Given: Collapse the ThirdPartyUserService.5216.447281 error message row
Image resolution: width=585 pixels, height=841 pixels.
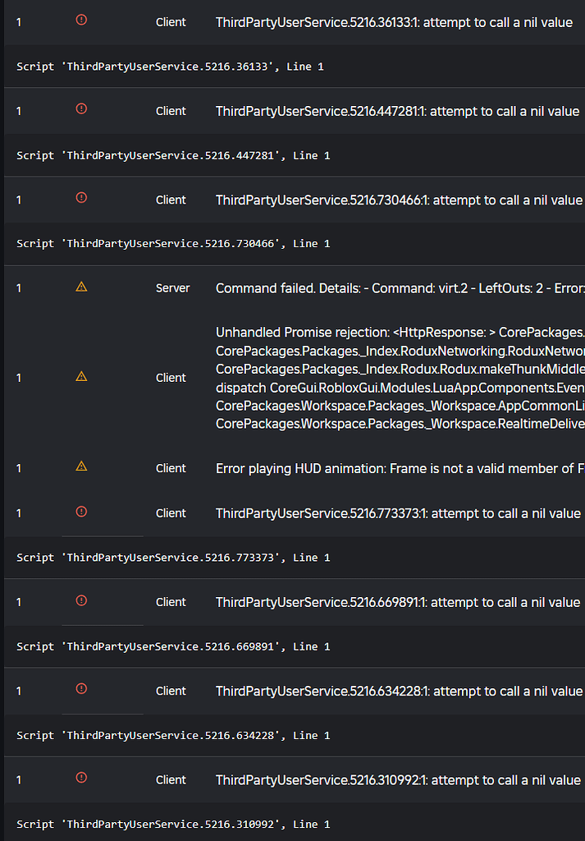Looking at the screenshot, I should [295, 111].
